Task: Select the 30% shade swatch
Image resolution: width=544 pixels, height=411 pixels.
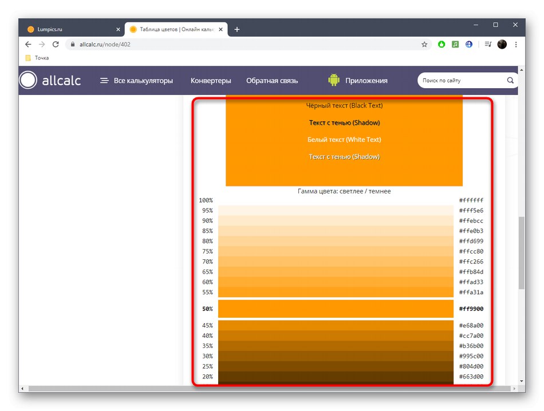Action: tap(336, 356)
